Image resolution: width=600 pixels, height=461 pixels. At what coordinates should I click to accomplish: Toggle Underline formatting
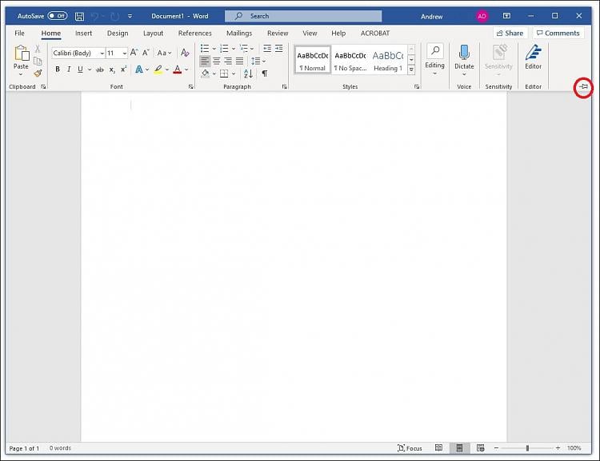coord(80,70)
